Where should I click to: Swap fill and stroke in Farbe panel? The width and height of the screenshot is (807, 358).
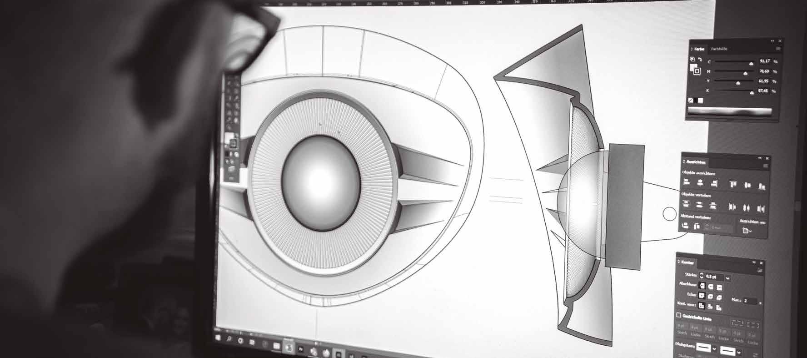700,60
